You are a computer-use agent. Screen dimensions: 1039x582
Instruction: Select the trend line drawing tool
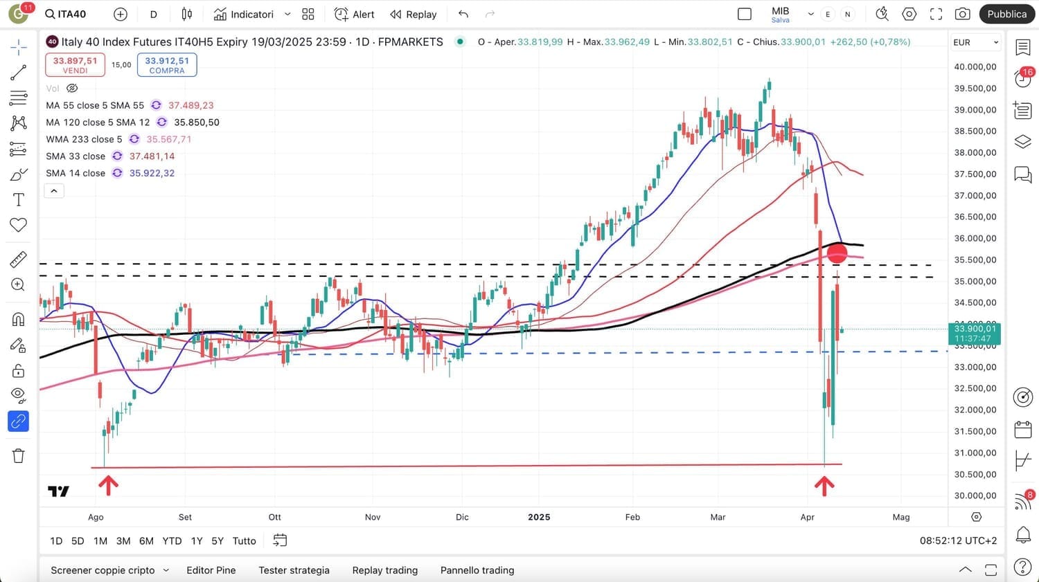18,73
